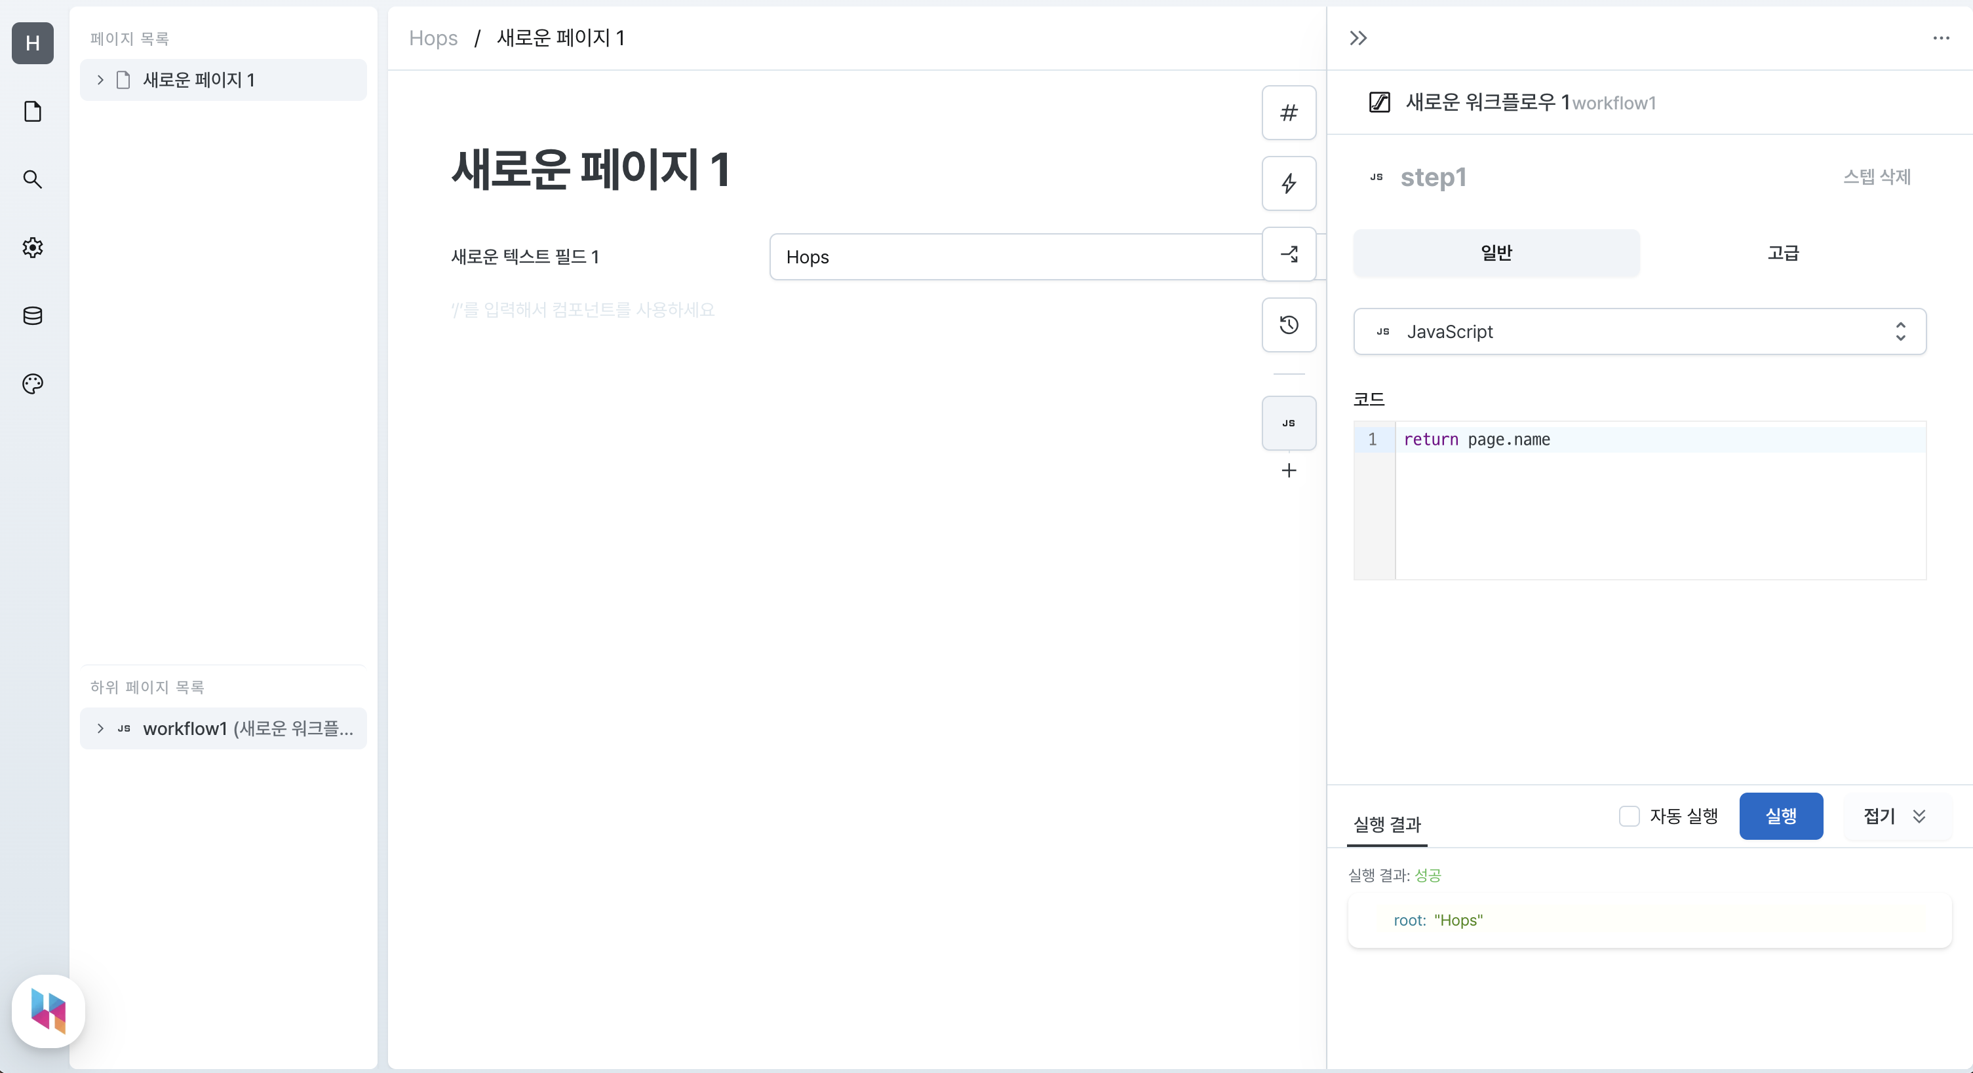Click the hash (#) toolbar button
The image size is (1973, 1073).
[1289, 113]
